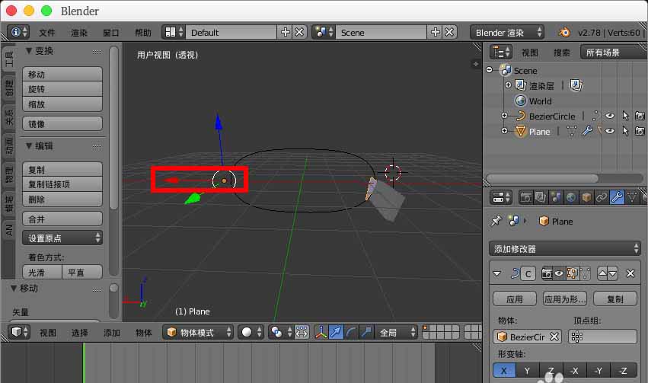Click the screen layout browse icon

point(174,32)
